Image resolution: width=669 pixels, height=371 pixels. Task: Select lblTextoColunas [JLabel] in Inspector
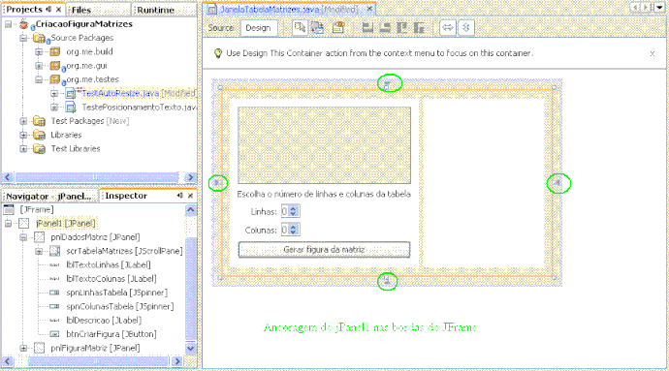tap(111, 279)
